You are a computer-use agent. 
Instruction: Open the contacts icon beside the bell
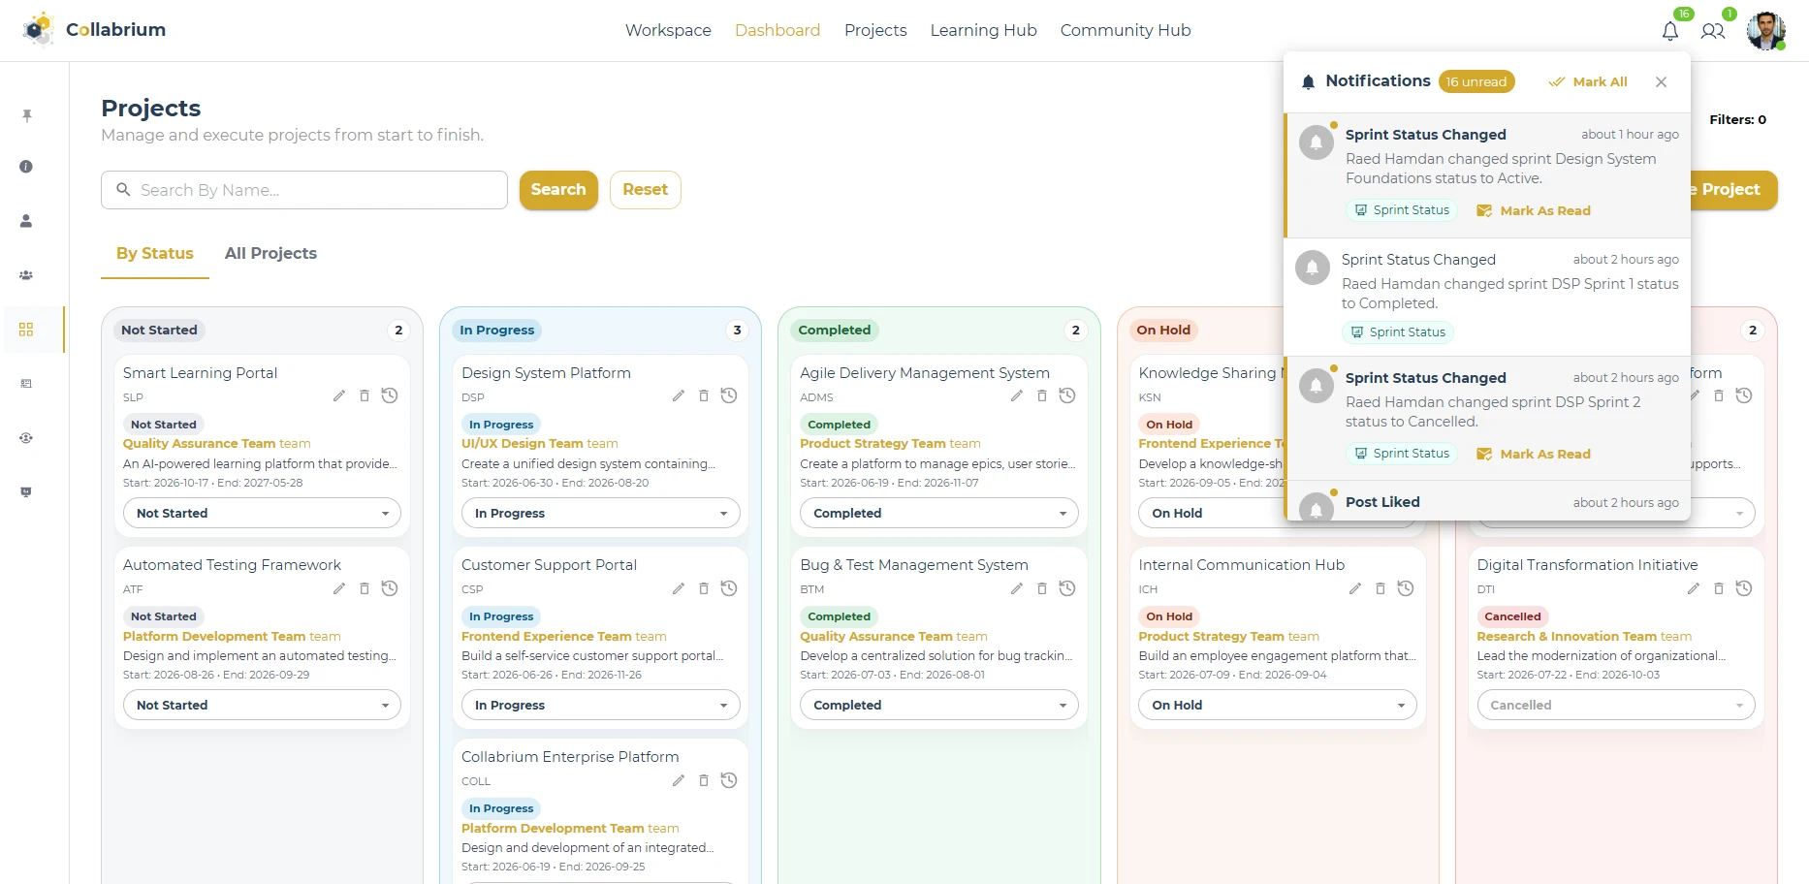pyautogui.click(x=1713, y=31)
